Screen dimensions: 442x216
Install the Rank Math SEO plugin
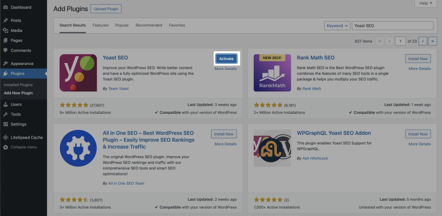(418, 59)
